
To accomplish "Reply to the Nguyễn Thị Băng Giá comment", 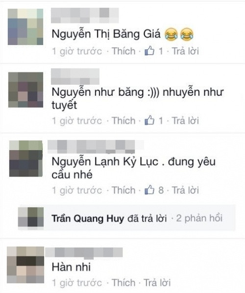I will click(x=185, y=51).
